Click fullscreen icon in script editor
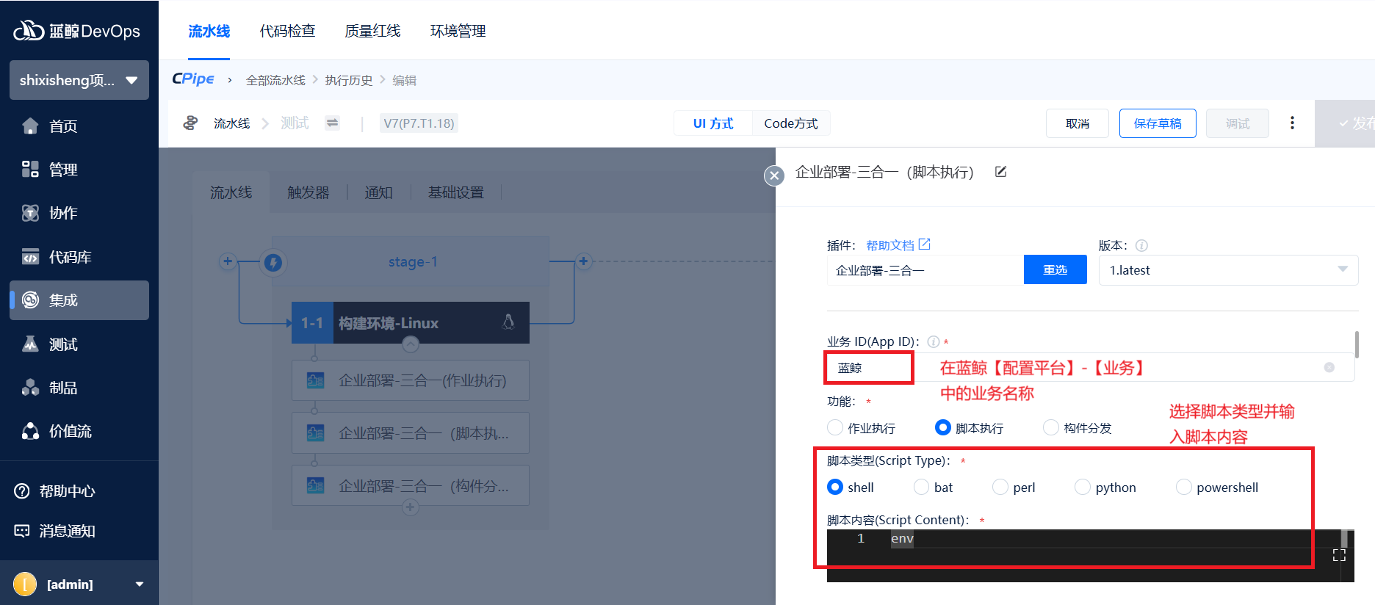 [1339, 555]
